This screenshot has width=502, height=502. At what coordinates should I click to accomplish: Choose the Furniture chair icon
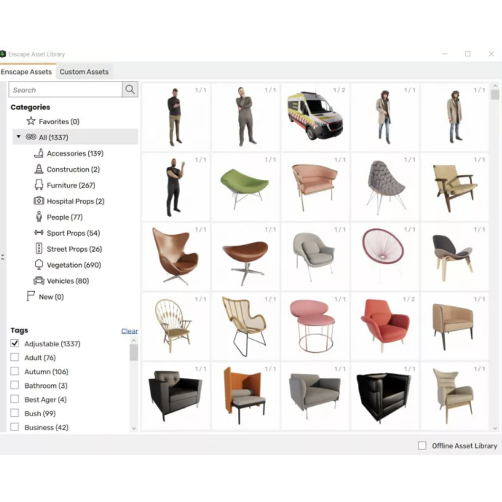(x=39, y=185)
